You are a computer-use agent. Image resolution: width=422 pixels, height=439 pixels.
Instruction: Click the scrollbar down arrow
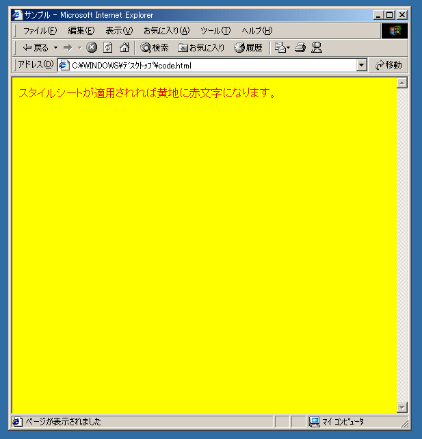(402, 407)
